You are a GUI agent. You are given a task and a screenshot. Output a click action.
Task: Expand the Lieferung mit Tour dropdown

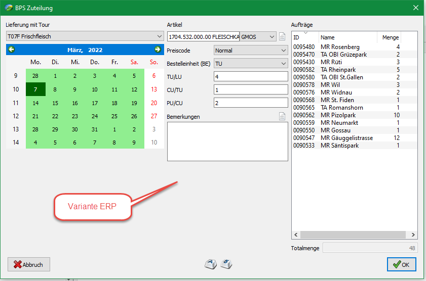(159, 36)
